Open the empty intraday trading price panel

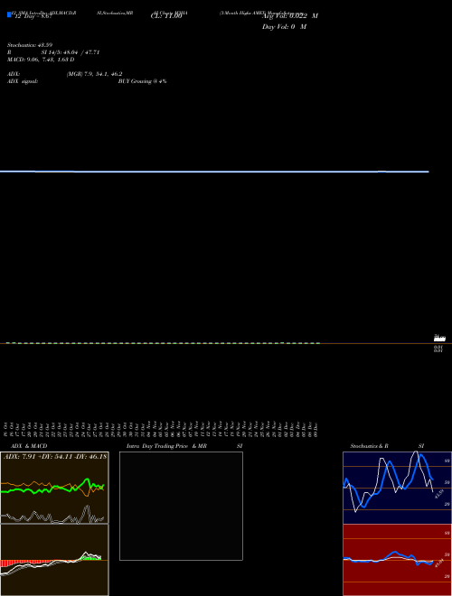click(x=181, y=506)
